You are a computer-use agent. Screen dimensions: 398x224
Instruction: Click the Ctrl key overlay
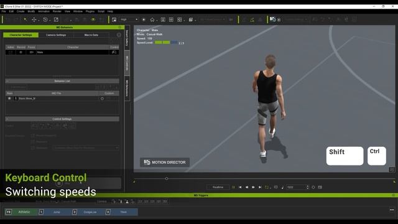(377, 156)
